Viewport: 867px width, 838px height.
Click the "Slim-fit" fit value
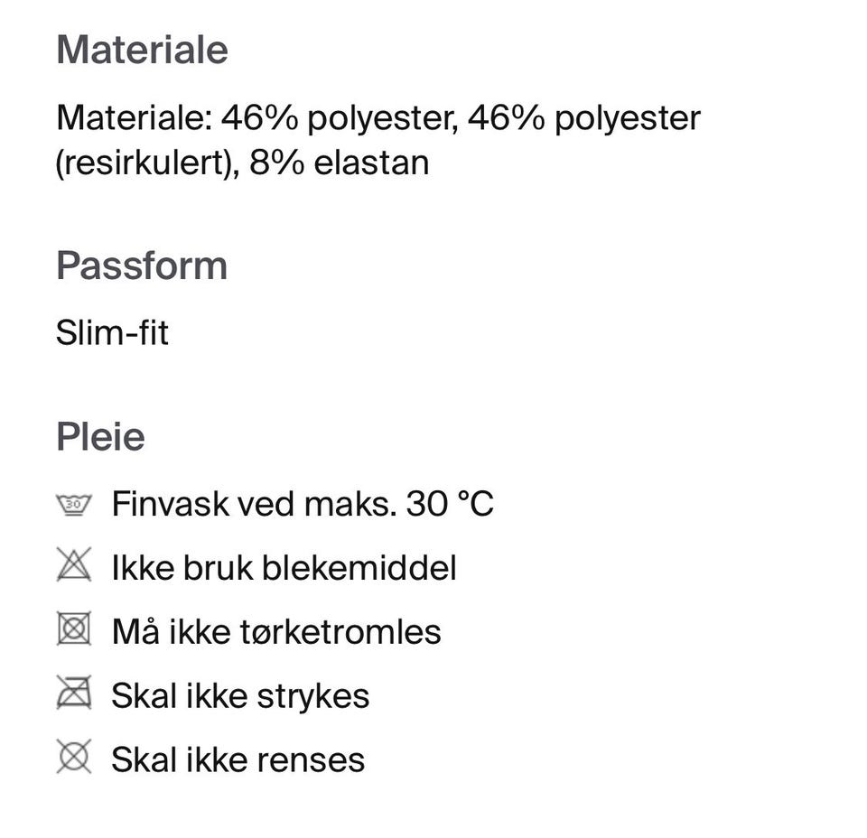tap(112, 333)
